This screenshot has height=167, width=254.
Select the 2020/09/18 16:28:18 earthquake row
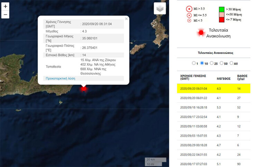[213, 107]
